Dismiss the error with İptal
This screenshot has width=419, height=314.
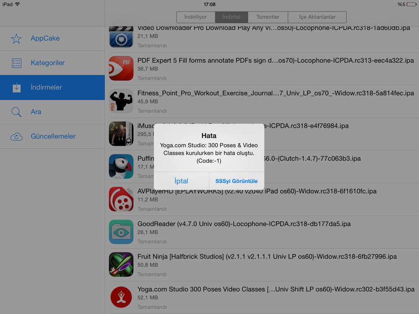tap(182, 181)
